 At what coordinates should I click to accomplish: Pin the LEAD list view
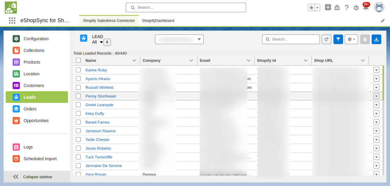point(107,43)
